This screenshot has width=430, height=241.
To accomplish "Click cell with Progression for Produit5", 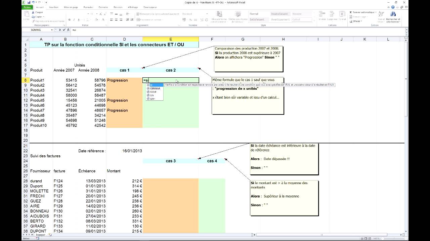I will coord(124,100).
